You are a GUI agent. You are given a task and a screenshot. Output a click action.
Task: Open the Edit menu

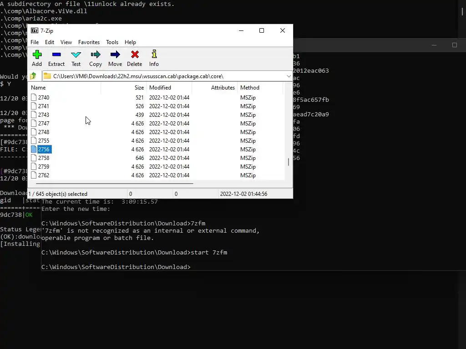[x=50, y=42]
